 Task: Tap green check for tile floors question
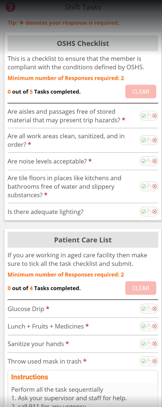(x=143, y=186)
